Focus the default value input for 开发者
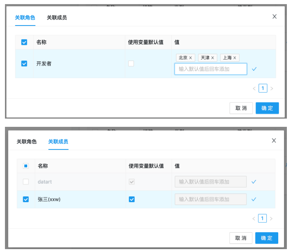This screenshot has width=291, height=252. pyautogui.click(x=211, y=69)
